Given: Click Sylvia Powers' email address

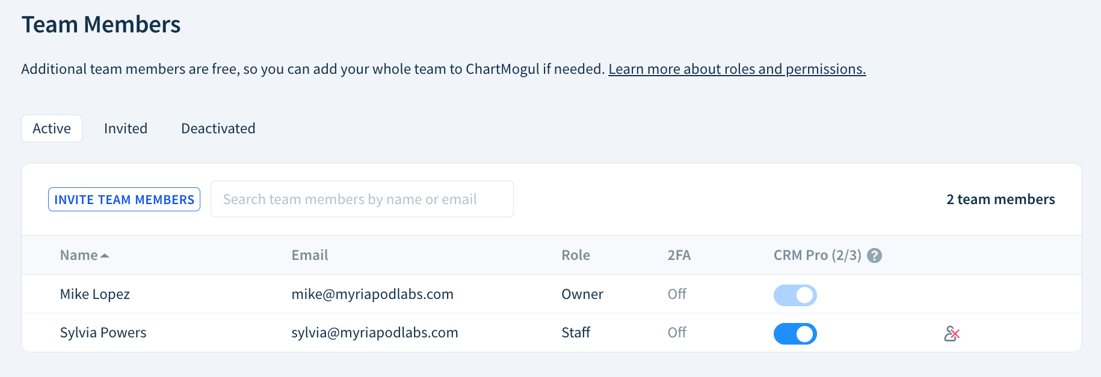Looking at the screenshot, I should (x=374, y=332).
